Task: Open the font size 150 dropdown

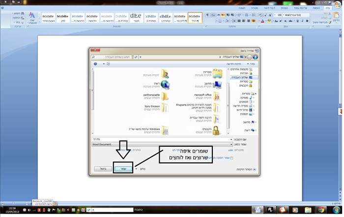Action: 275,15
